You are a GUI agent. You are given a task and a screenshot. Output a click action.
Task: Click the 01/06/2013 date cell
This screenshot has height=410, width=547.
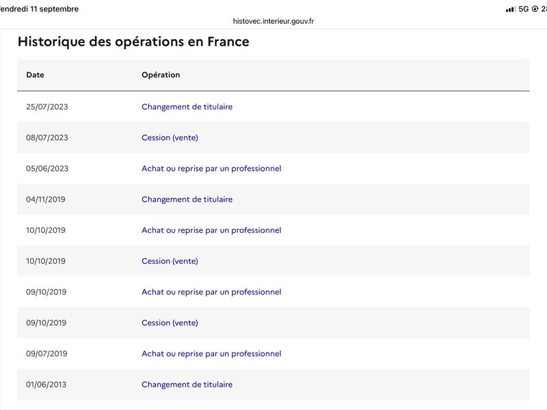pos(46,385)
